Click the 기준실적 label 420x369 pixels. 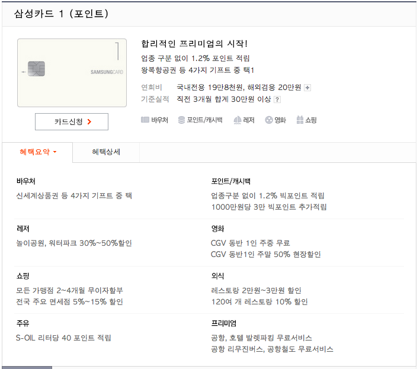[155, 100]
